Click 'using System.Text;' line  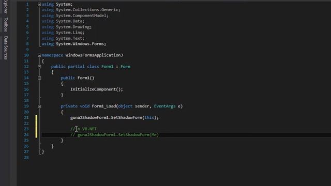[63, 38]
